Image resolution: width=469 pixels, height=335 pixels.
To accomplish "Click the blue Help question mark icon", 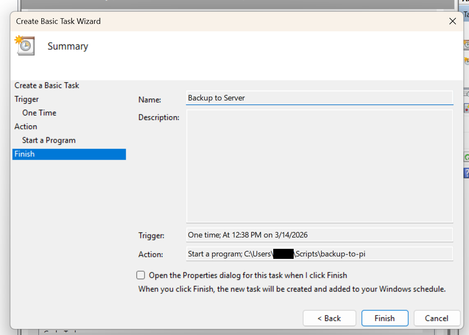I will coord(466,173).
